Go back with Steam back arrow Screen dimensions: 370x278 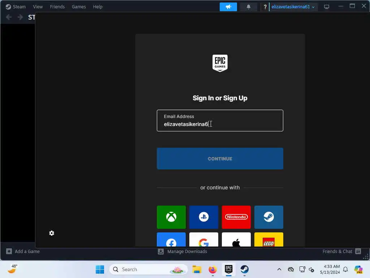coord(9,17)
